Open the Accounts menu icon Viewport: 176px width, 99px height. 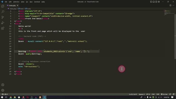coord(3,85)
